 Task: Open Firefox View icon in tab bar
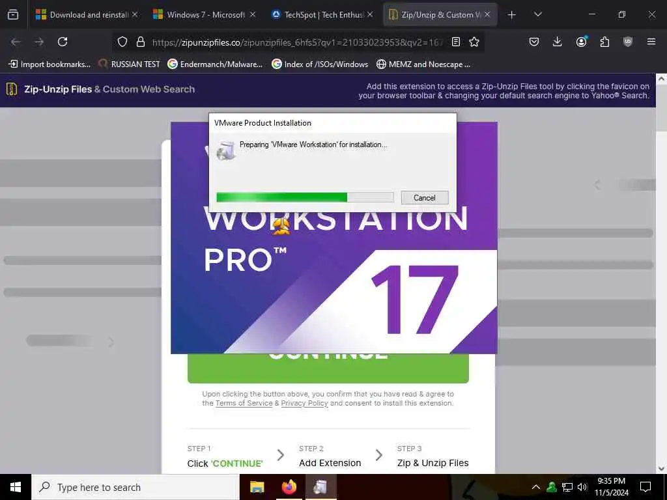tap(13, 14)
